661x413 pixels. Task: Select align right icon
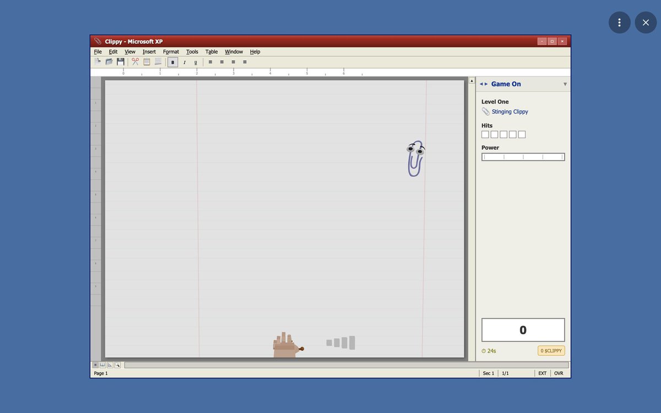tap(234, 62)
